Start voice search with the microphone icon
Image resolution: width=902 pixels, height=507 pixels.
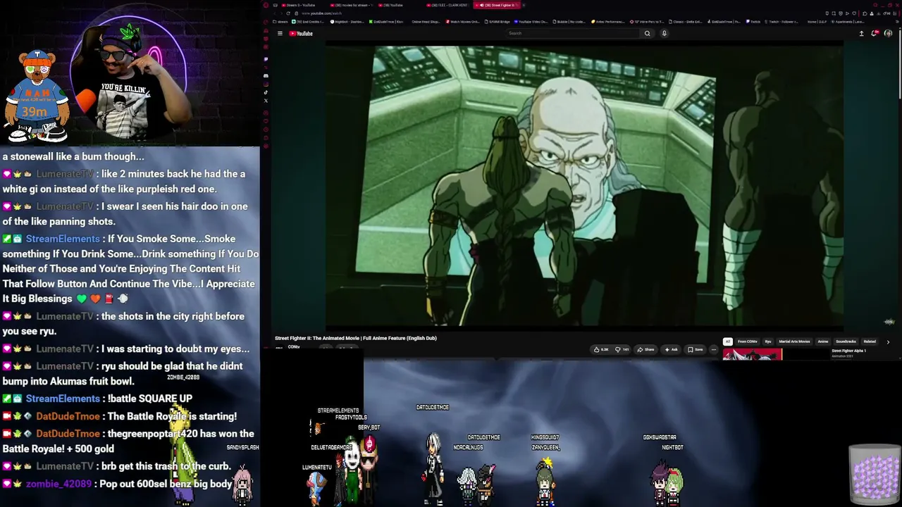[x=664, y=33]
